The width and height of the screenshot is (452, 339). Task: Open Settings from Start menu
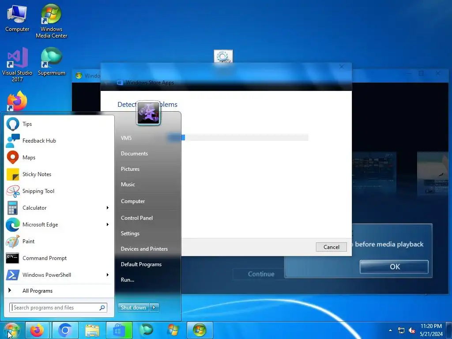(130, 234)
